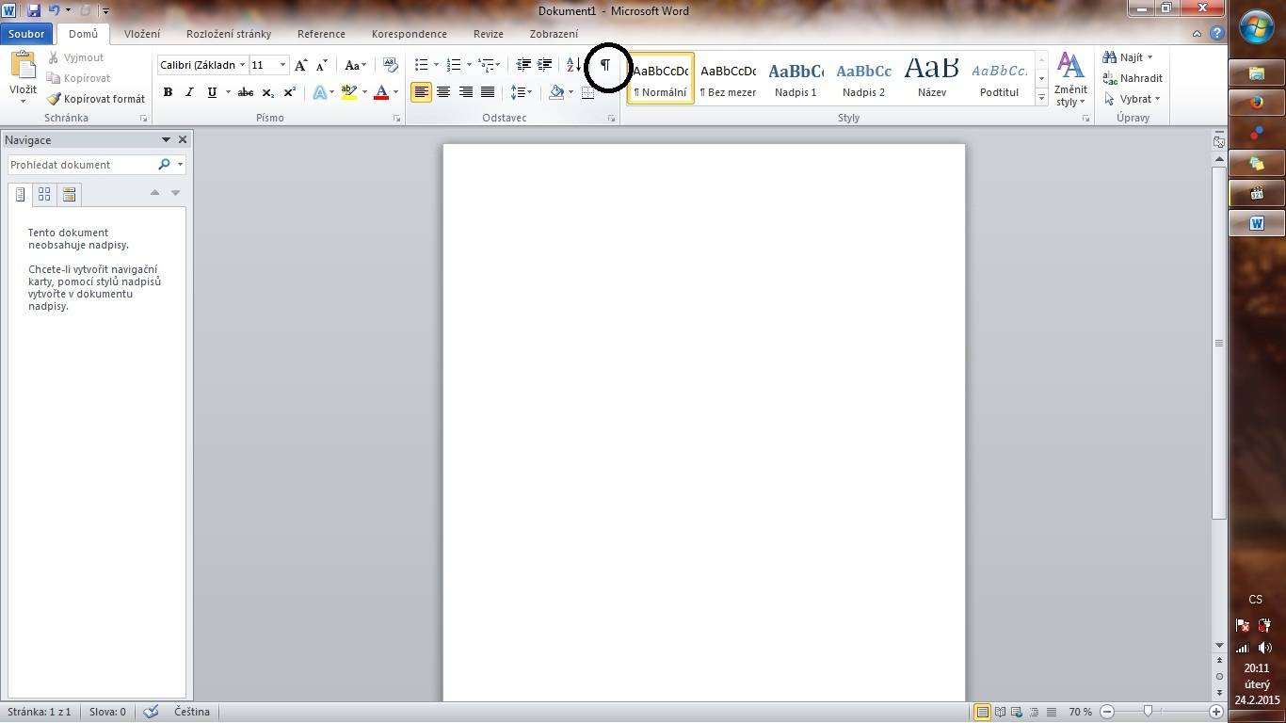Center the paragraph text

coord(442,92)
